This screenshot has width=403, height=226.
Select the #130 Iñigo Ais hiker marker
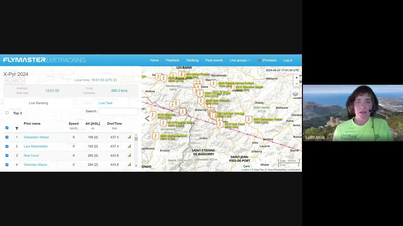point(153,115)
